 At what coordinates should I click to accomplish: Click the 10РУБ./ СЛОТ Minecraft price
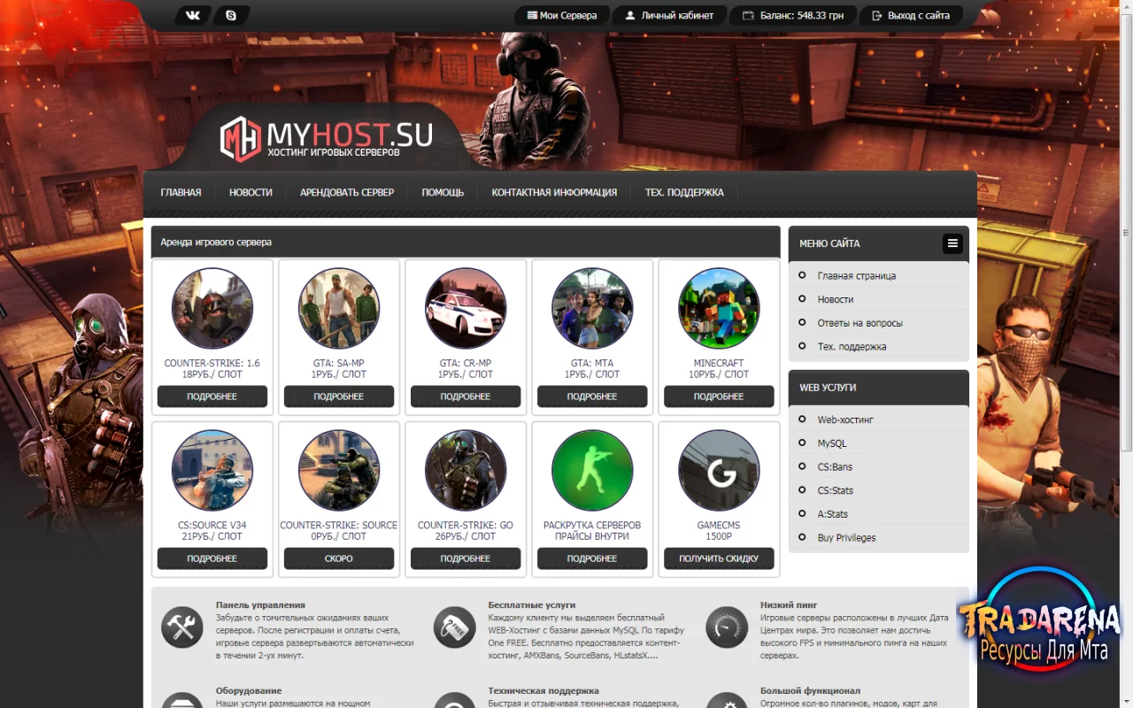(719, 374)
